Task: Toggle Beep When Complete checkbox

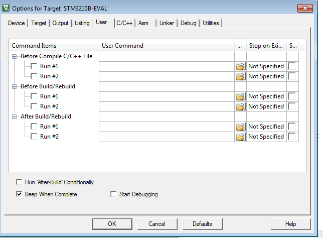Action: 19,194
